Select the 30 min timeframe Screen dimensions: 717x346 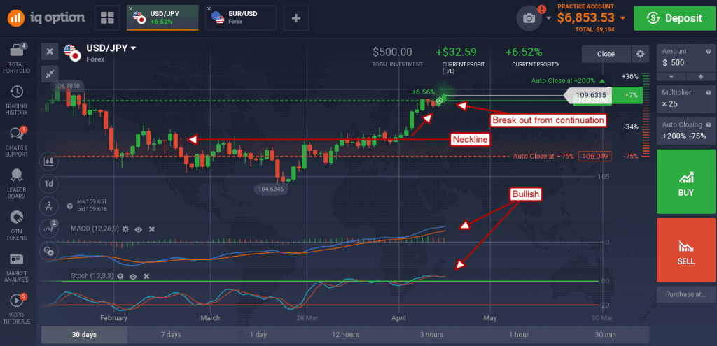[x=606, y=335]
